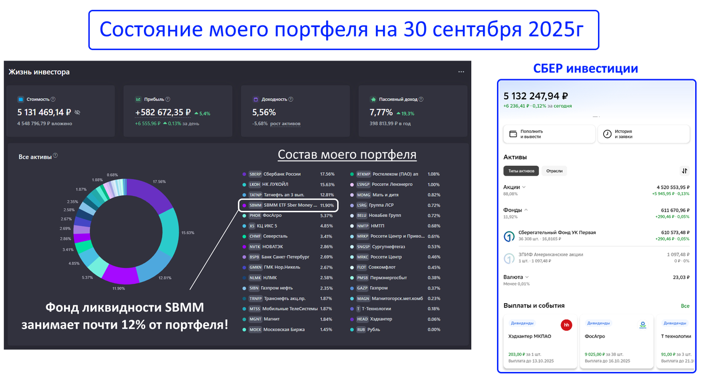This screenshot has width=705, height=379.
Task: Click the purple Сбербанк России legend dot
Action: pyautogui.click(x=244, y=174)
